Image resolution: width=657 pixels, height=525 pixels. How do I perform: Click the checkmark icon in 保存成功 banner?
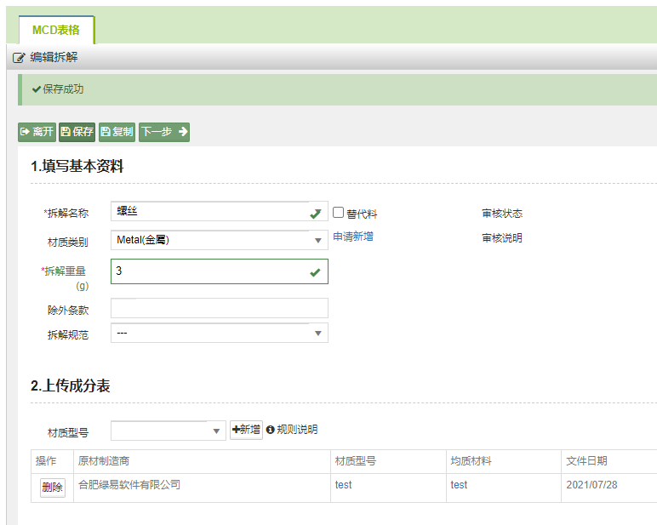(37, 89)
